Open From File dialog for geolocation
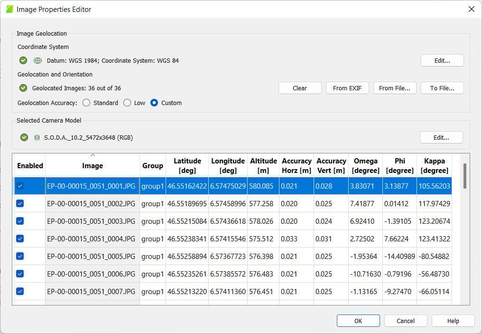 (395, 88)
